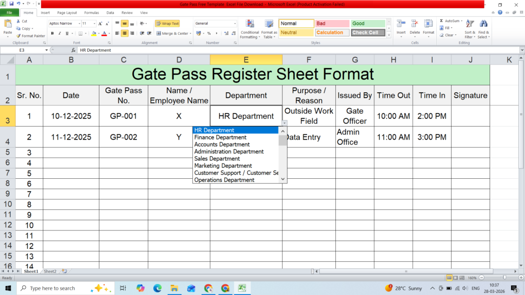Open the General number format dropdown
This screenshot has height=295, width=525.
(235, 24)
